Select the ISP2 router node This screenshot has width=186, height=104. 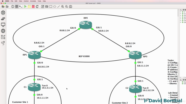coord(85,25)
